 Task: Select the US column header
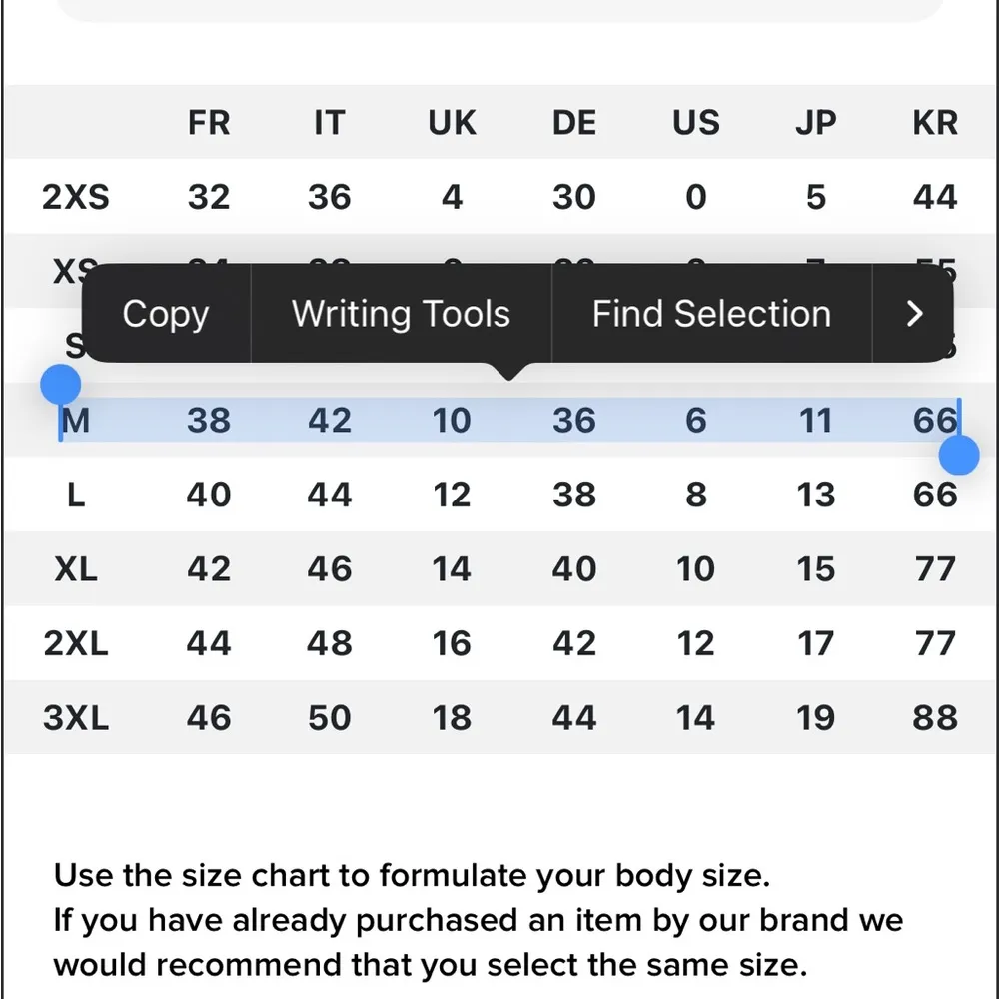click(x=695, y=123)
